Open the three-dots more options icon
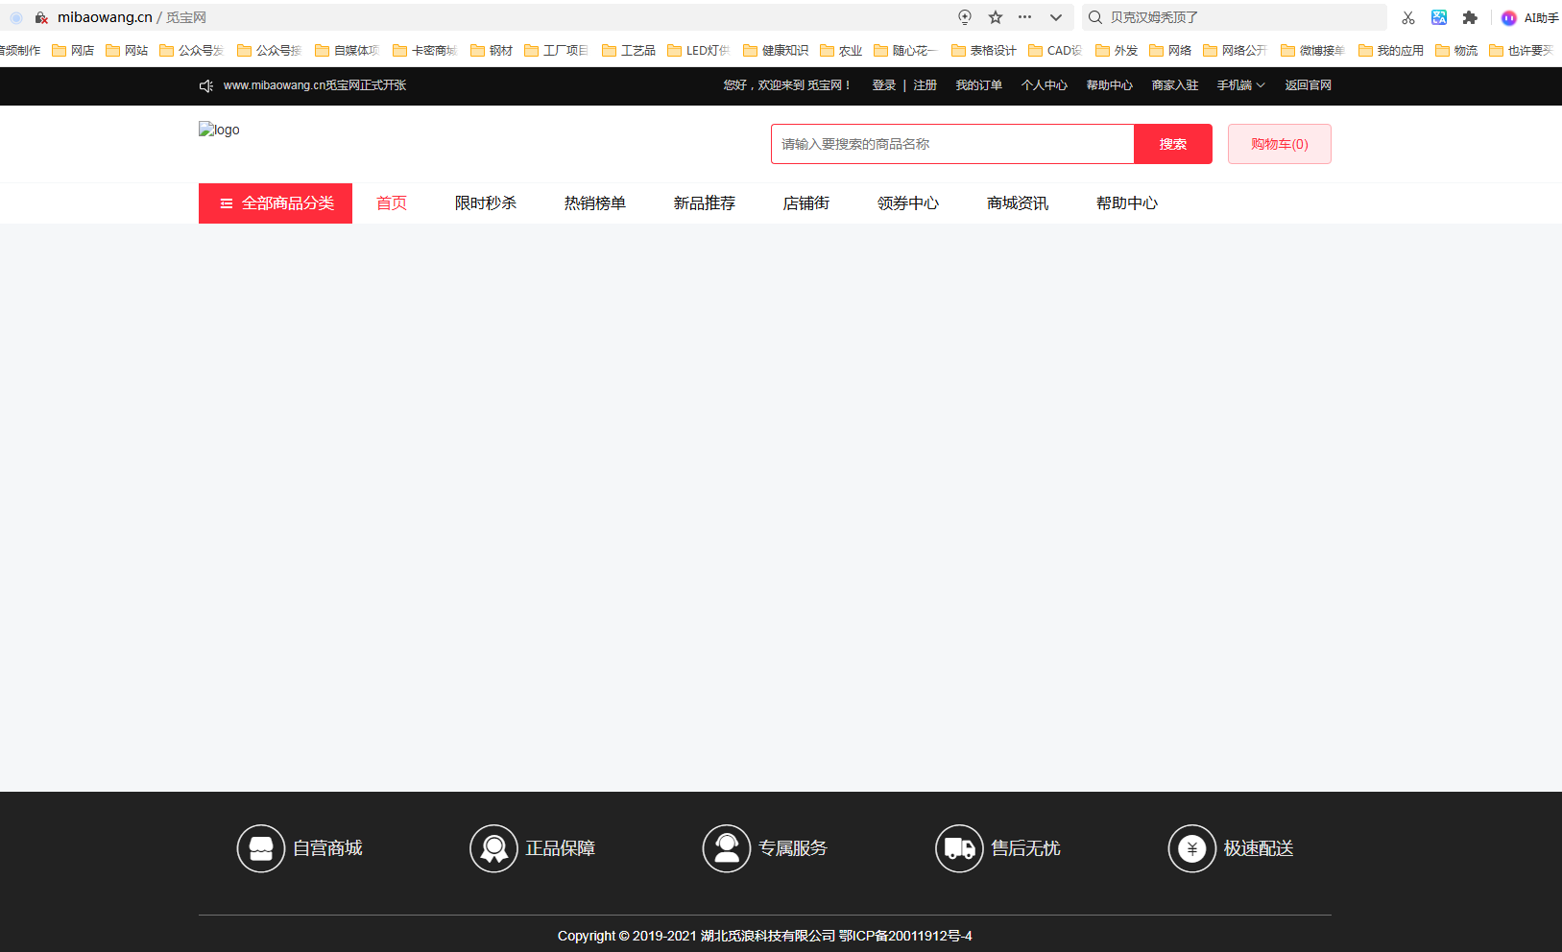This screenshot has width=1562, height=952. click(1025, 17)
